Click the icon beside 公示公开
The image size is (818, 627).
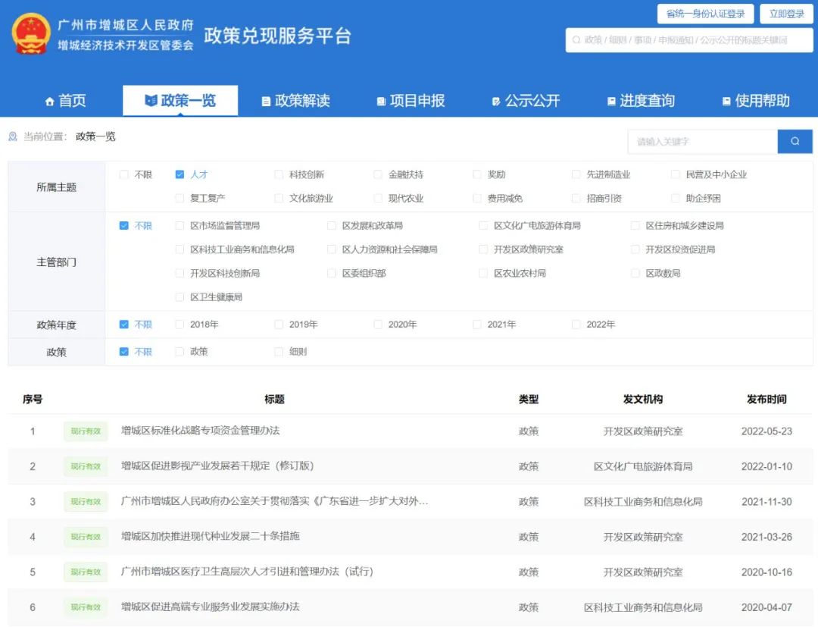click(496, 102)
